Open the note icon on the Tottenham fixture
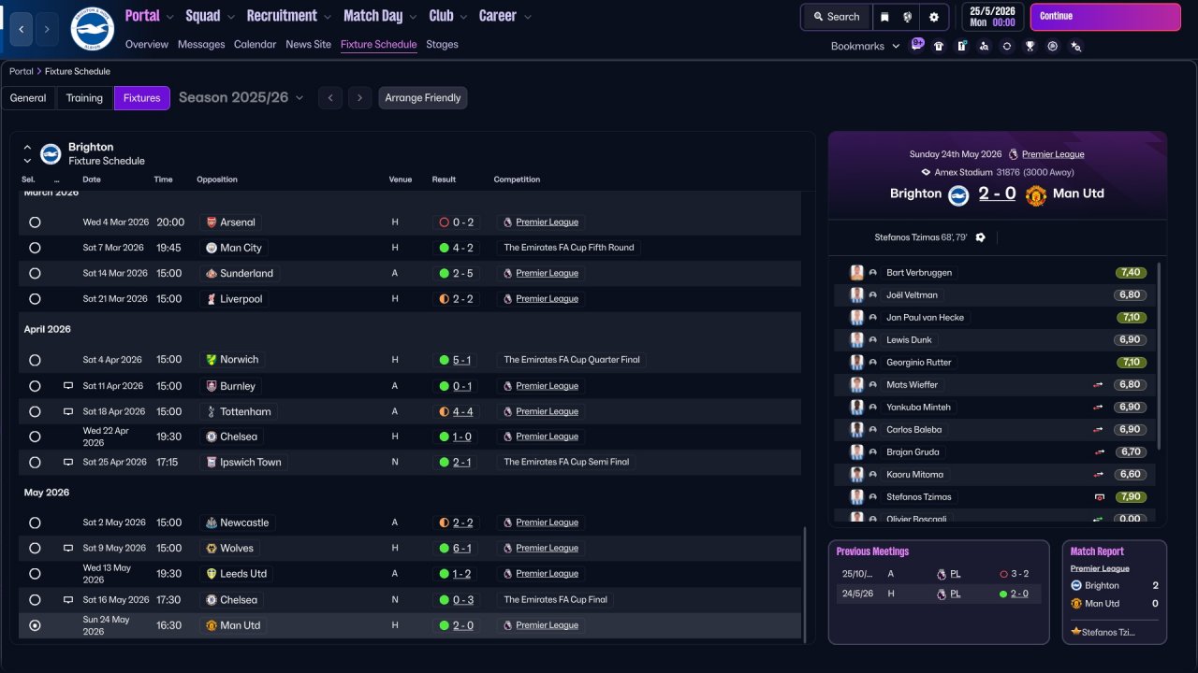1198x673 pixels. click(x=68, y=411)
